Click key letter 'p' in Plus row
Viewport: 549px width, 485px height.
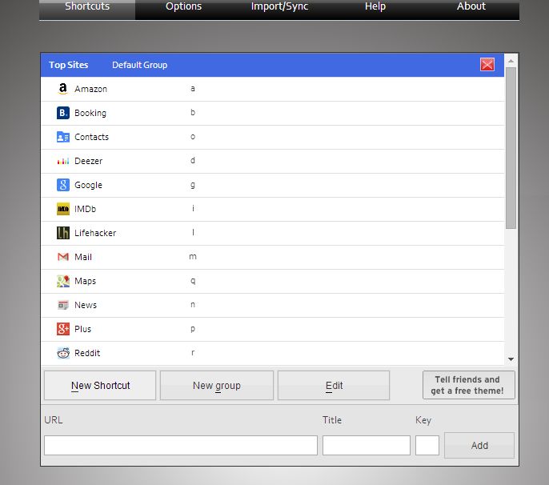[x=193, y=329]
